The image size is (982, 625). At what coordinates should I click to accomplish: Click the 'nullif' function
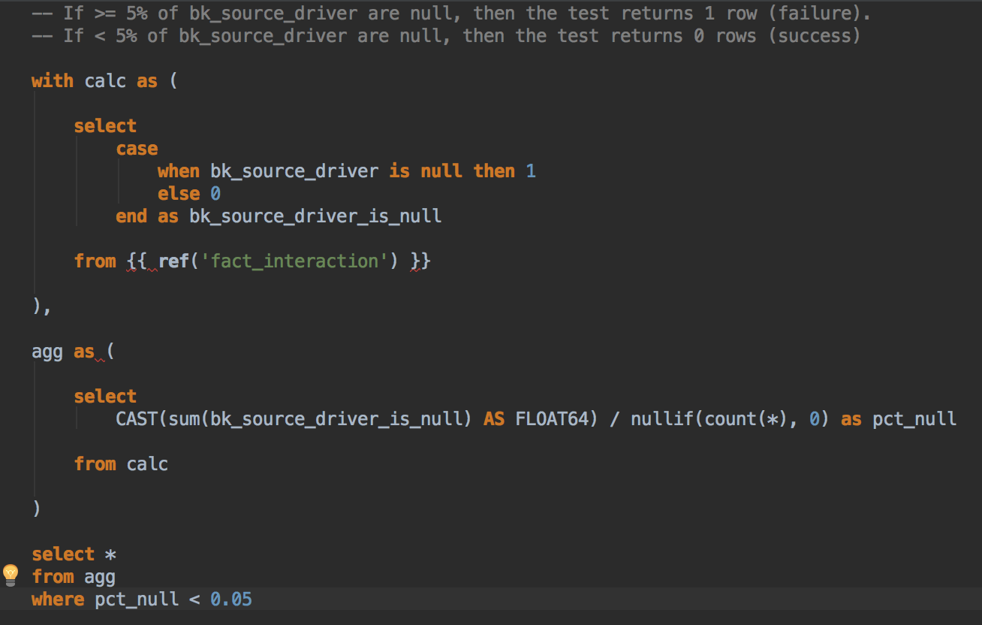coord(662,419)
